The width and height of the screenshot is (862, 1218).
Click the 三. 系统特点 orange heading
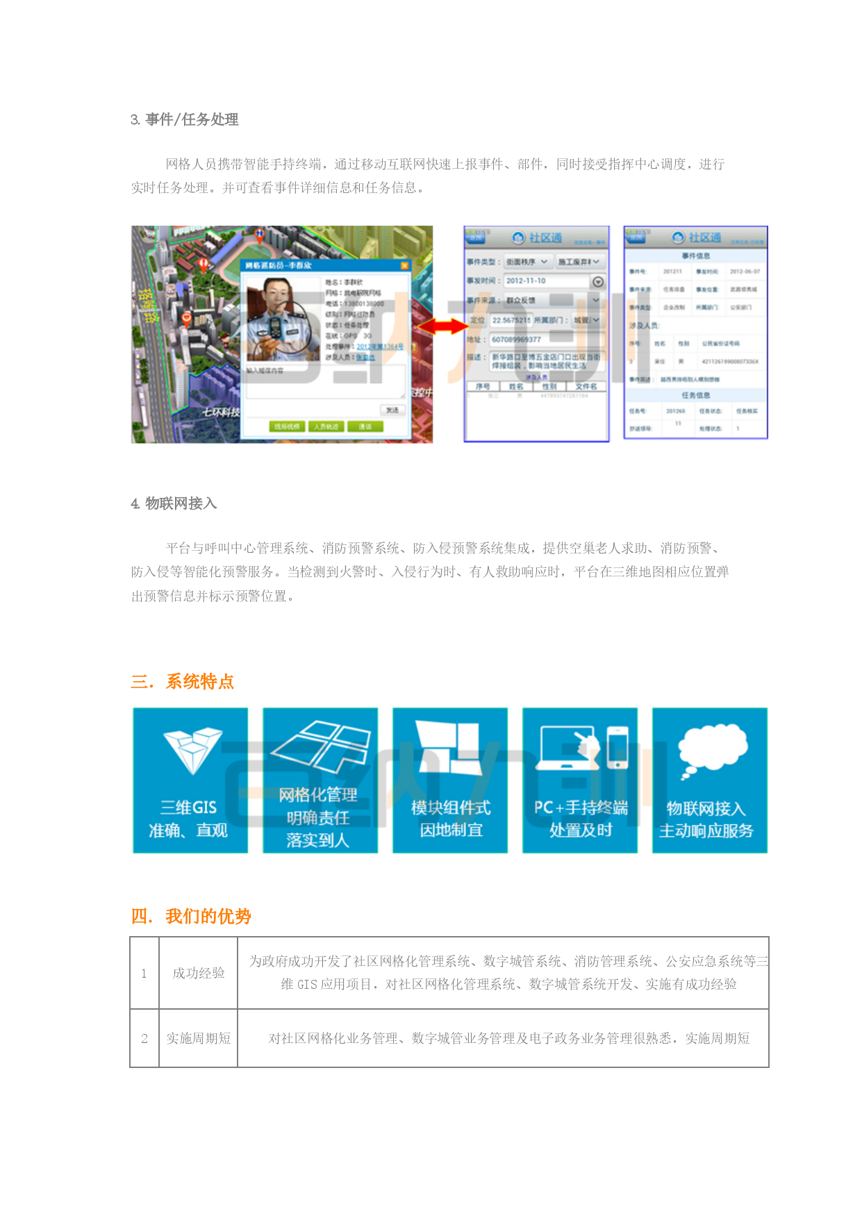point(183,681)
